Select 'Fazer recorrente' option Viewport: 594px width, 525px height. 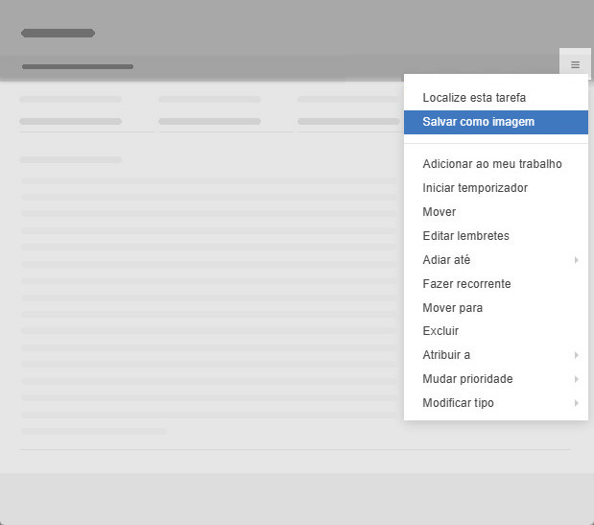click(x=496, y=284)
